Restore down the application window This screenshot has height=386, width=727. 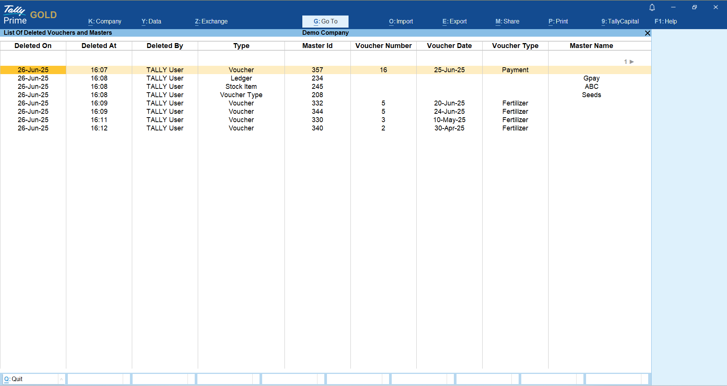click(694, 7)
